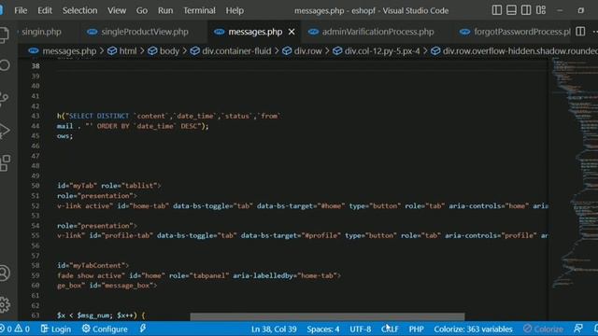
Task: Click the horizontal editor scrollbar
Action: (x=327, y=316)
